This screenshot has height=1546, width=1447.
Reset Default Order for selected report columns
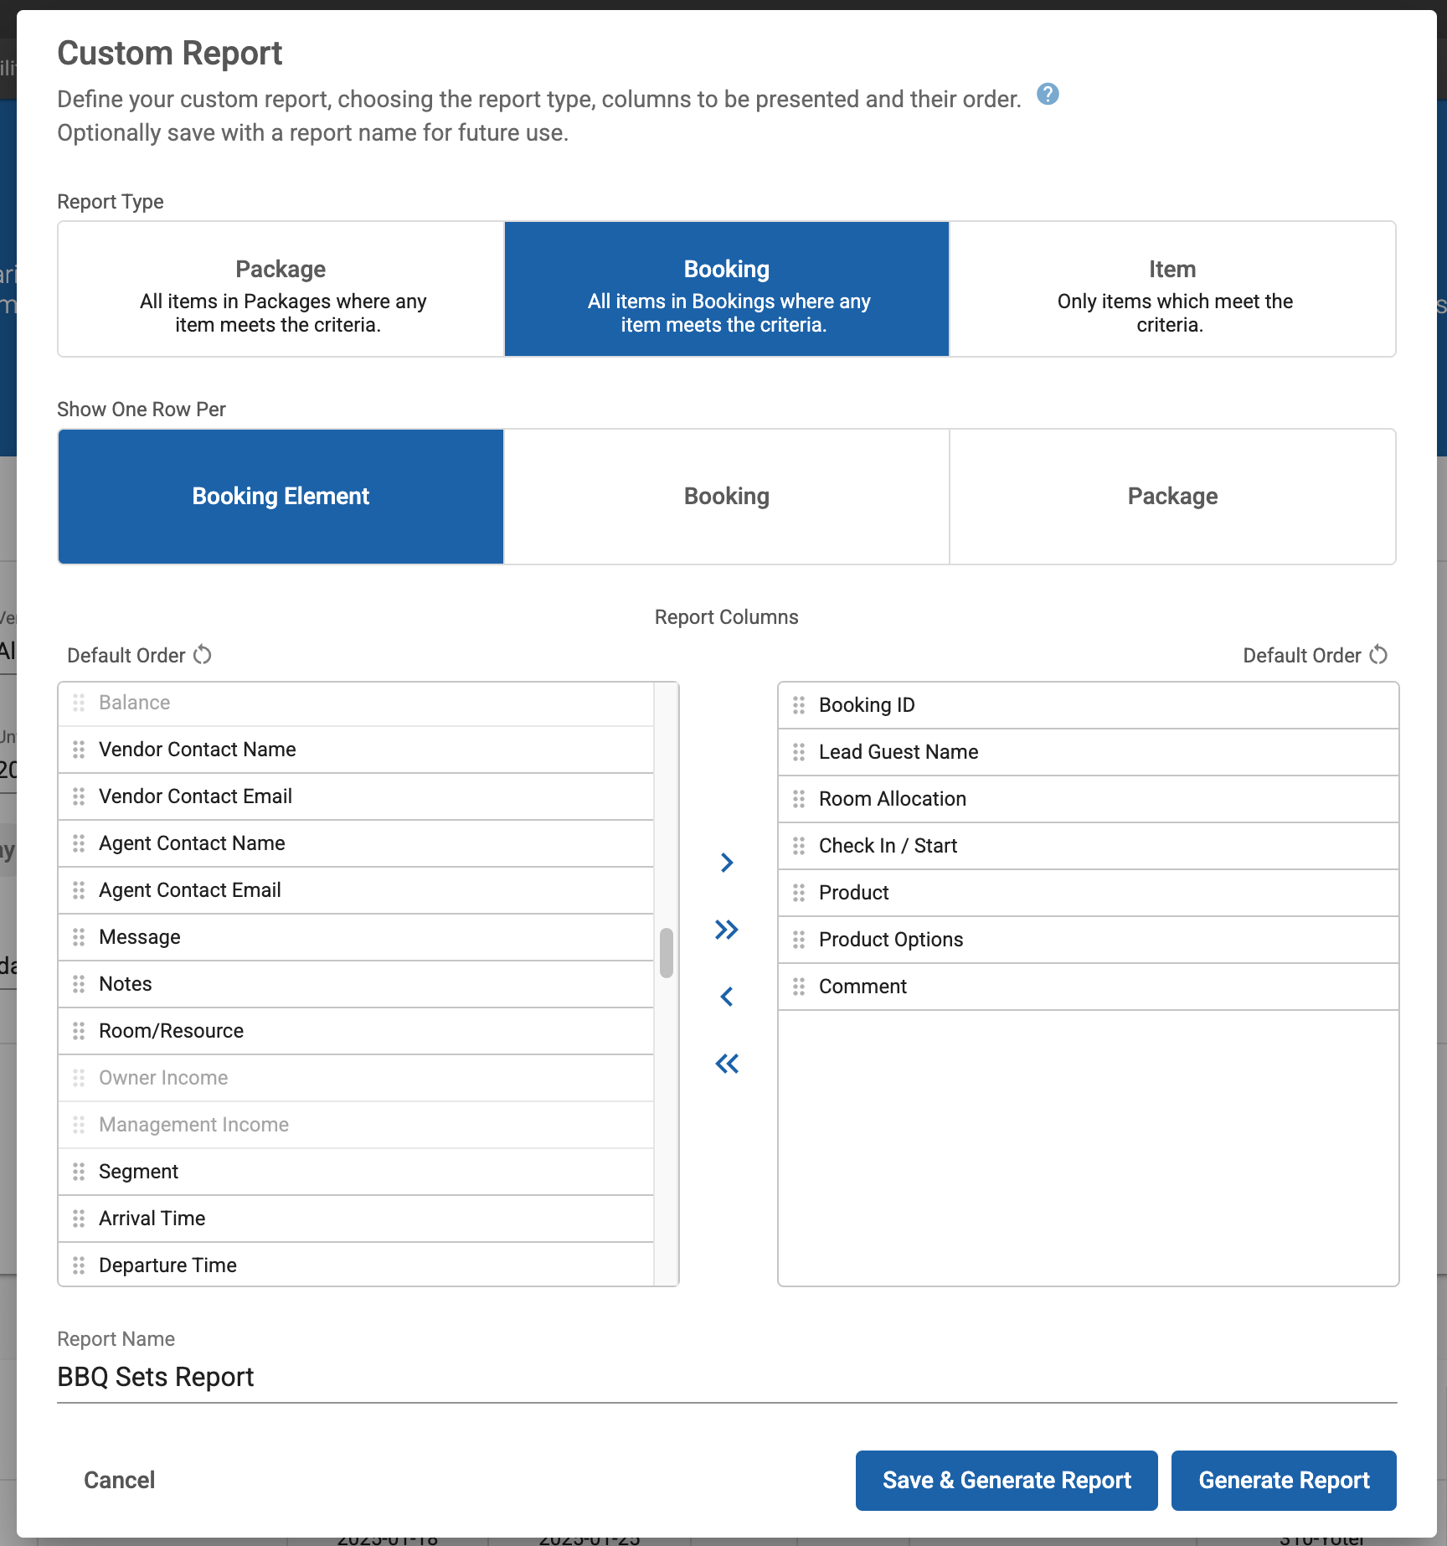coord(1378,655)
